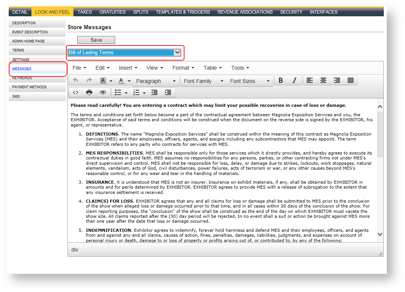
Task: Click the Bold formatting icon
Action: pos(281,81)
